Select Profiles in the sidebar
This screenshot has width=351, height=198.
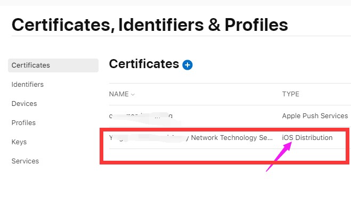(x=23, y=123)
